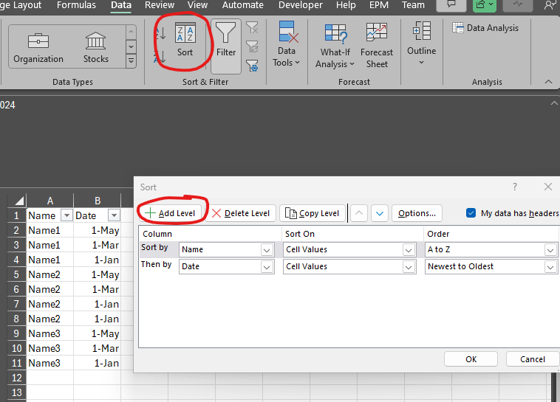Select the row 12 header
Screen dimensions: 560x402
tap(16, 378)
